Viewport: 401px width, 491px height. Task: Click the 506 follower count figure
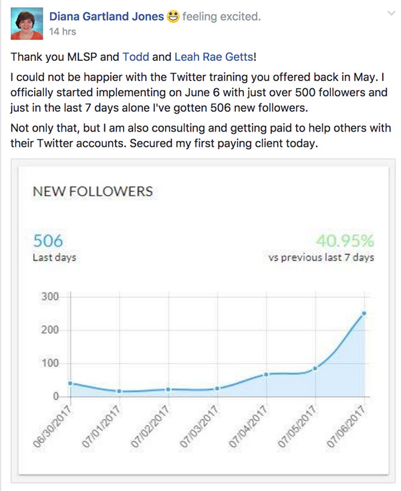[x=48, y=240]
